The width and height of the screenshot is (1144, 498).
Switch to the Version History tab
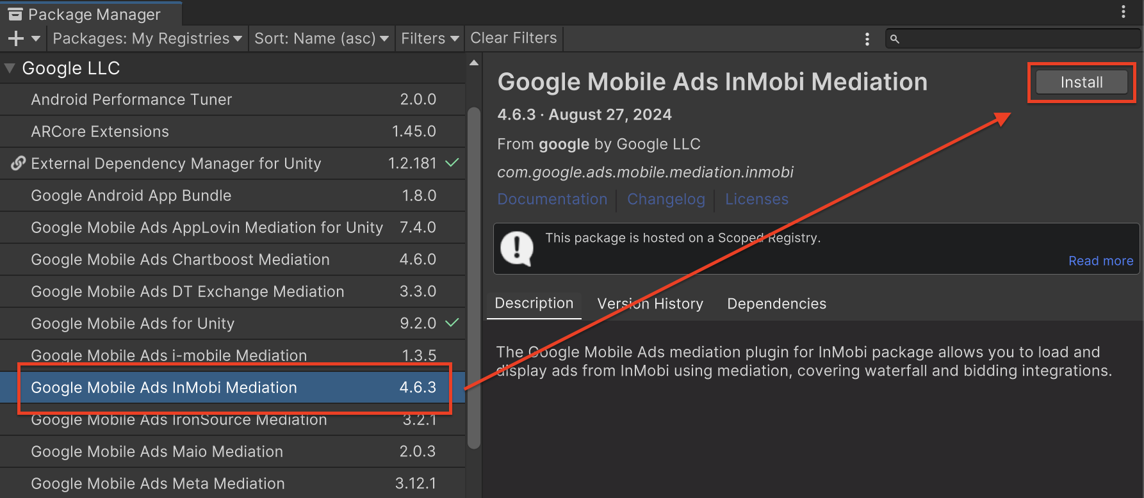click(x=650, y=303)
